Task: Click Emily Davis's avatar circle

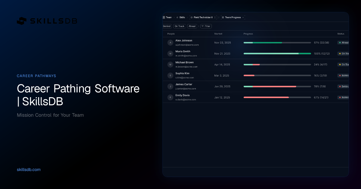Action: point(171,97)
